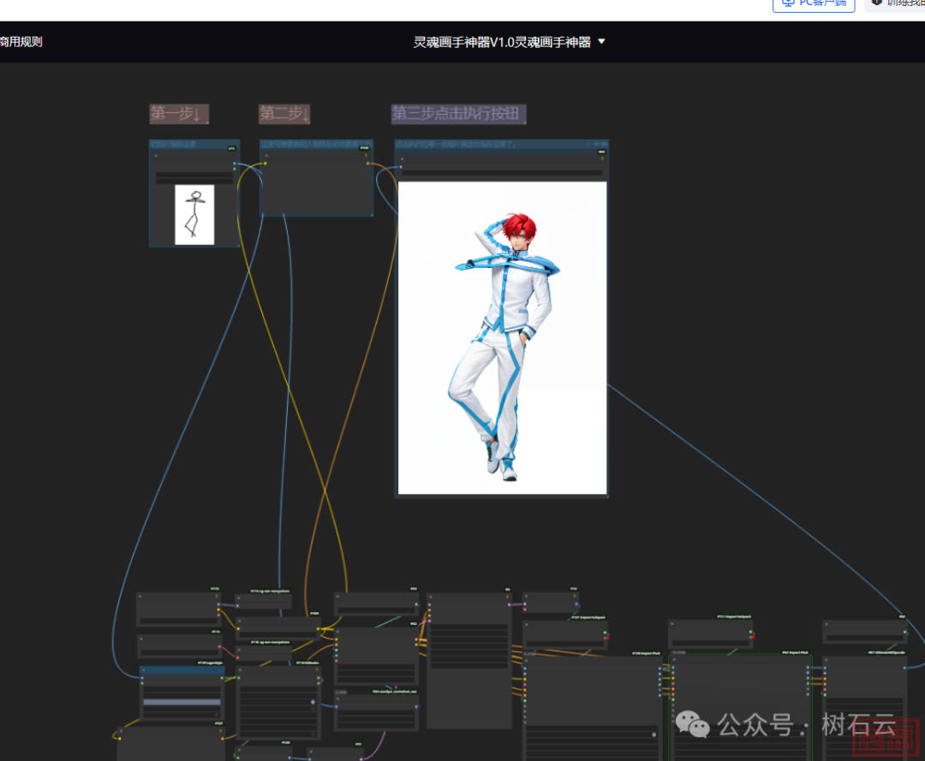The image size is (925, 761).
Task: Click the #126 Impact-Pack badge
Action: 647,653
